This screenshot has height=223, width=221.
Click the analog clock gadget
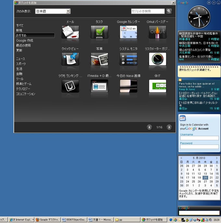[199, 17]
